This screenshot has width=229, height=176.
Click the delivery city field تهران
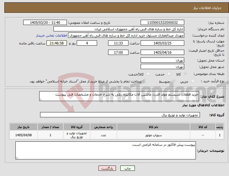pos(162,67)
